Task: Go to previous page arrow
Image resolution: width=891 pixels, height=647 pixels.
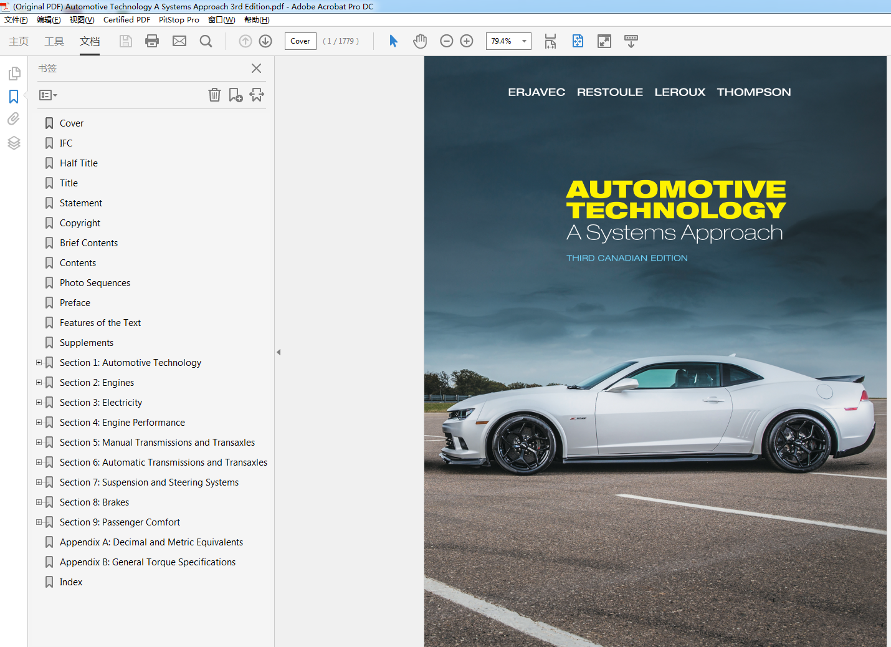Action: point(245,41)
